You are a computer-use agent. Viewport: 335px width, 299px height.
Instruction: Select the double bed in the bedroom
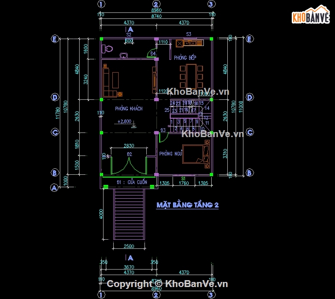(x=196, y=154)
